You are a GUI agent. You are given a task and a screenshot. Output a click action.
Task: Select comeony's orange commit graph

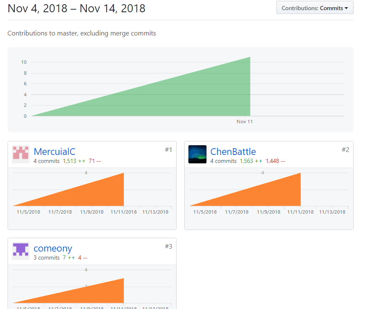68,291
